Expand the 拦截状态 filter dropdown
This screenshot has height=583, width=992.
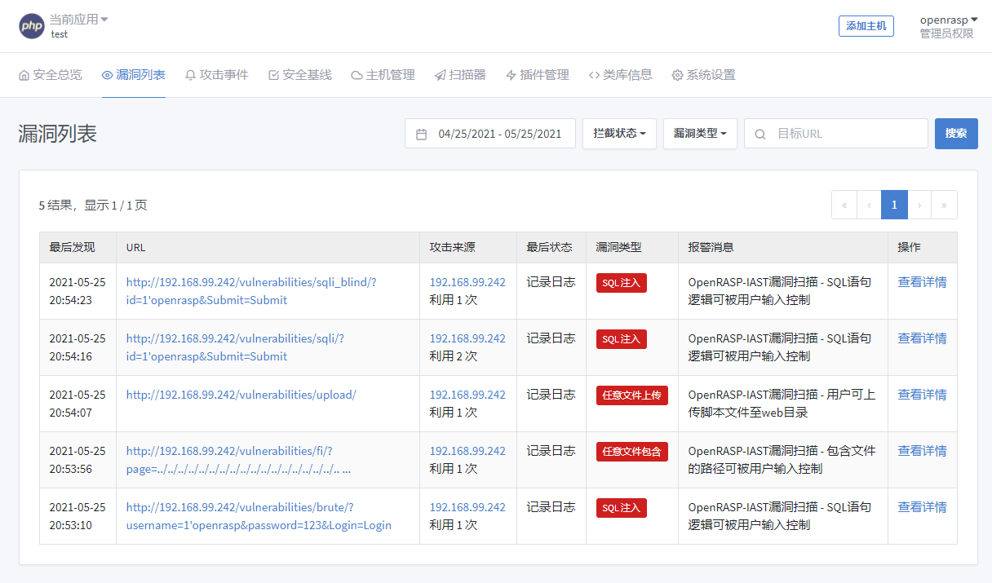click(x=620, y=134)
